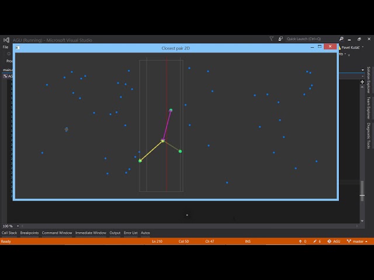Open the document tab list dropdown arrow
Viewport: 374px width, 280px height.
[363, 70]
